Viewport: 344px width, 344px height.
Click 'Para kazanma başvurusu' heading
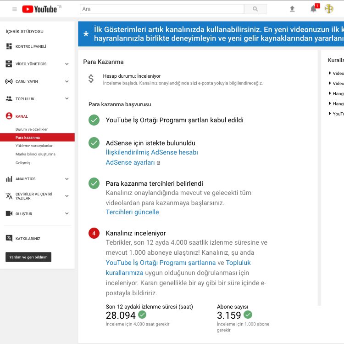[120, 104]
